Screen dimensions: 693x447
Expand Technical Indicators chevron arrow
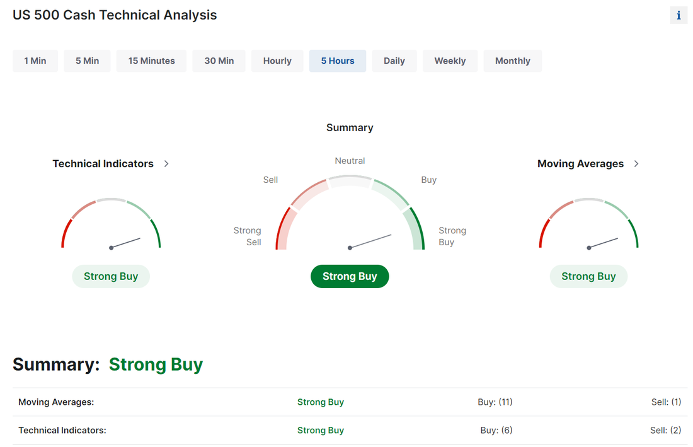[x=166, y=164]
